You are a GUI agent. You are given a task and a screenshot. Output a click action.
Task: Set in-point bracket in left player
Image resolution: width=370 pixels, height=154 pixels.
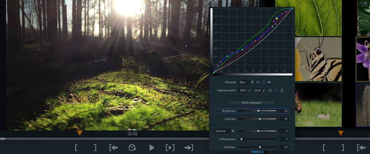pos(76,147)
